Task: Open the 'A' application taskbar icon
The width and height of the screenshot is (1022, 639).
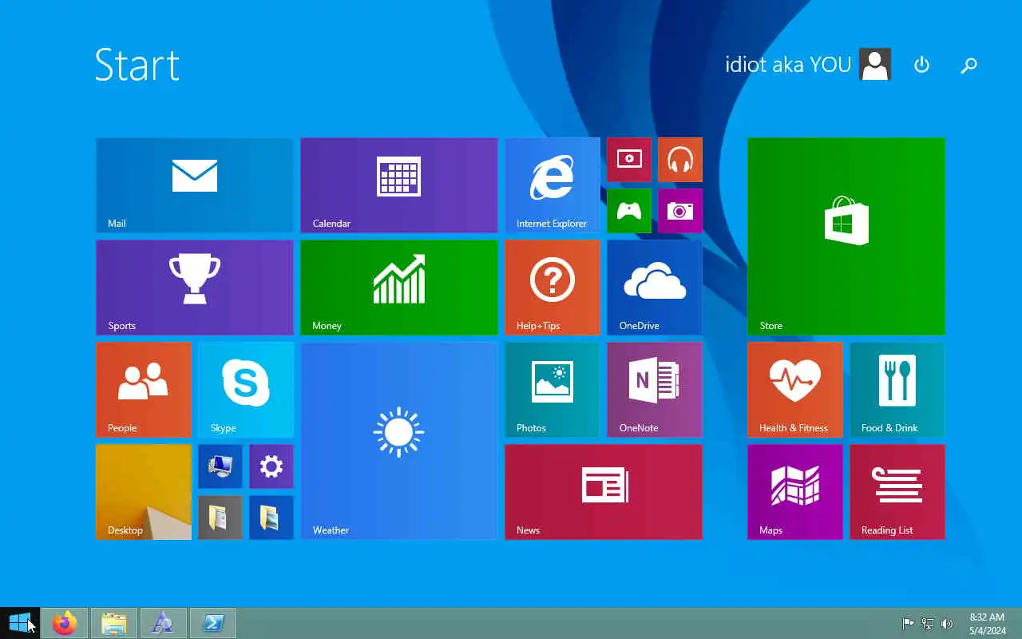Action: (x=164, y=623)
